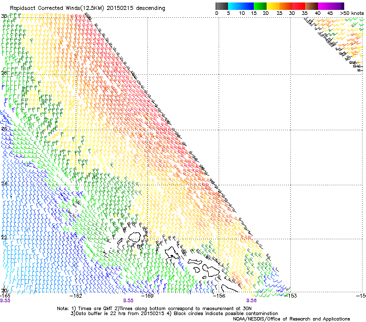Click the Oahu island outline
366x322 pixels.
[x=172, y=253]
